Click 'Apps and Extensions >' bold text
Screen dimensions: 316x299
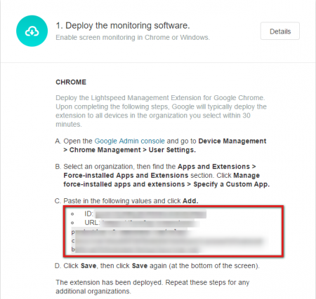[217, 167]
